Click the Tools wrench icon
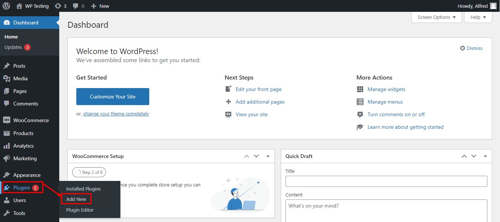This screenshot has height=222, width=500. click(x=6, y=213)
